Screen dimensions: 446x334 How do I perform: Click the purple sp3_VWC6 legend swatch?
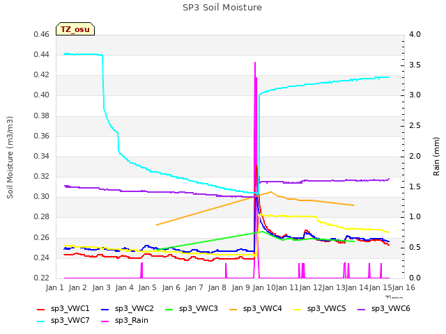point(362,309)
